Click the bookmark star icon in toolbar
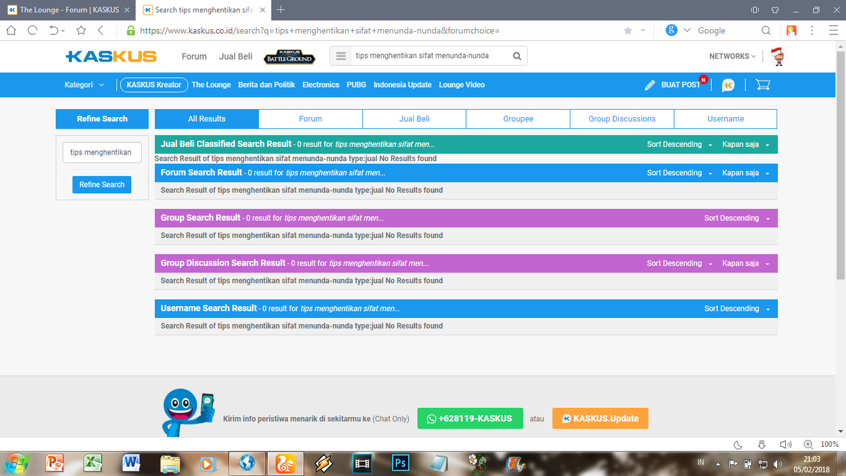Screen dimensions: 846x476 click(81, 30)
